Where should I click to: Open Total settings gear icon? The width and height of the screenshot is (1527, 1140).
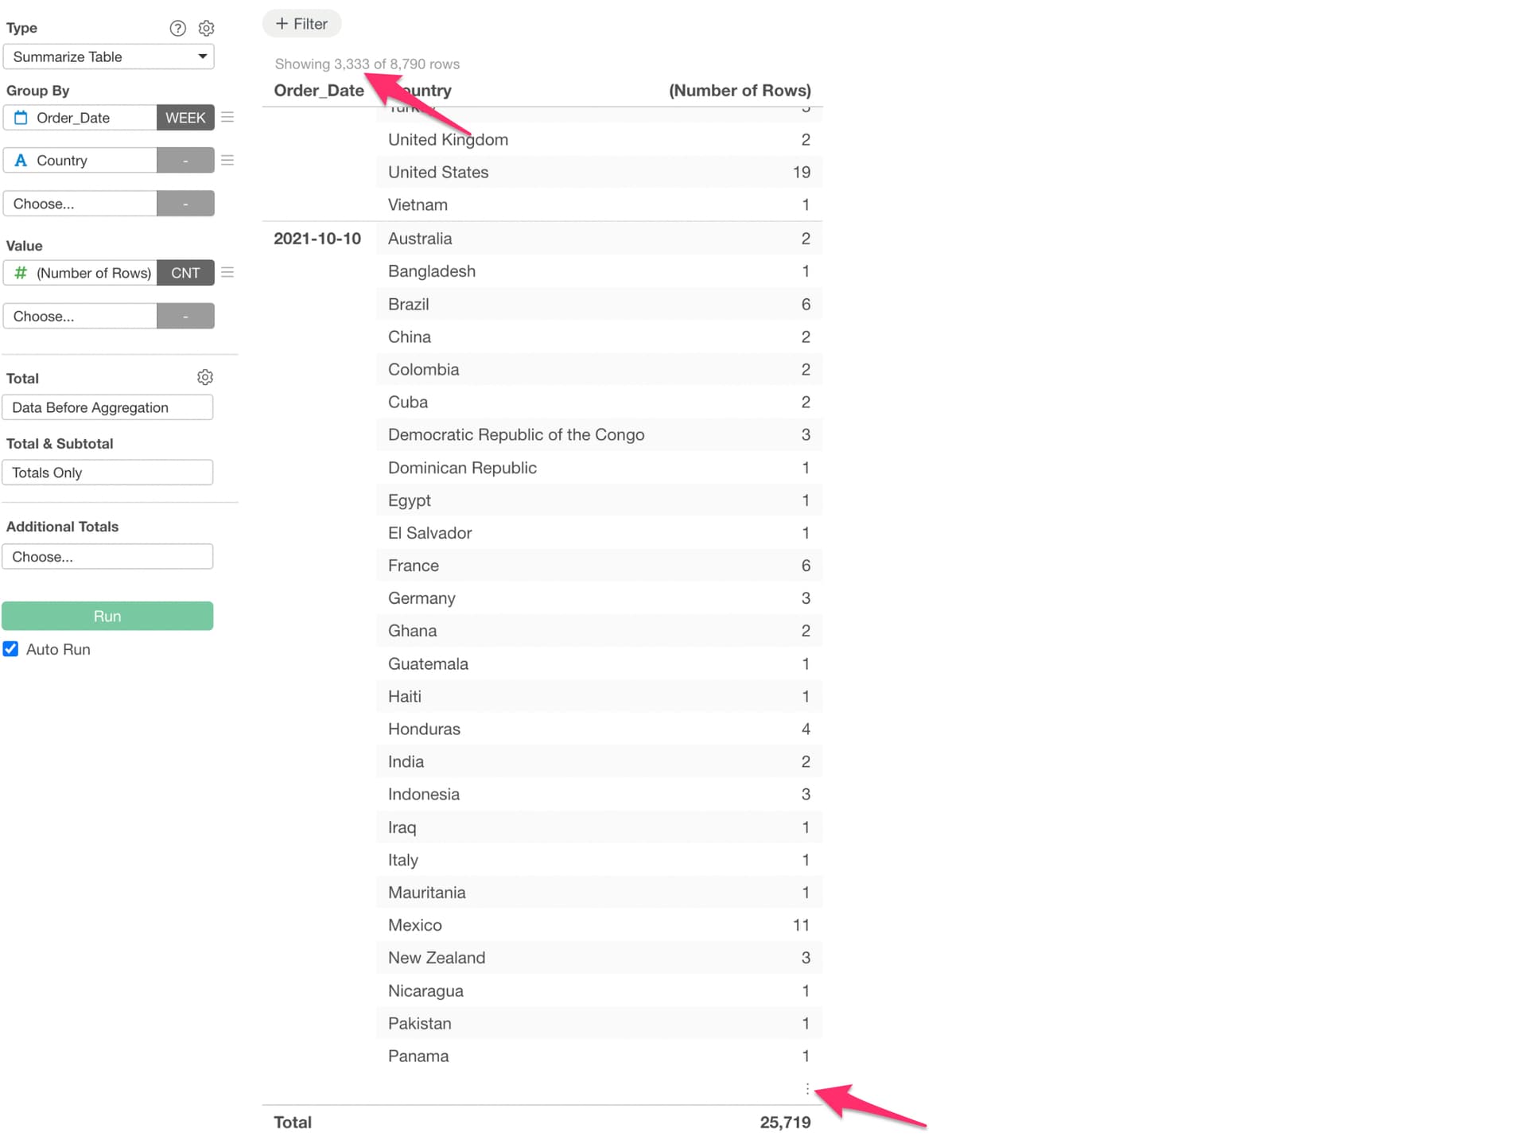pyautogui.click(x=205, y=377)
